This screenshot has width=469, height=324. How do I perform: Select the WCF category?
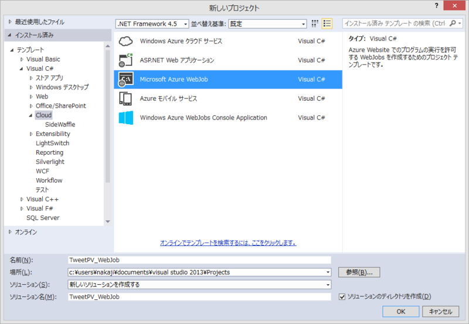point(42,171)
